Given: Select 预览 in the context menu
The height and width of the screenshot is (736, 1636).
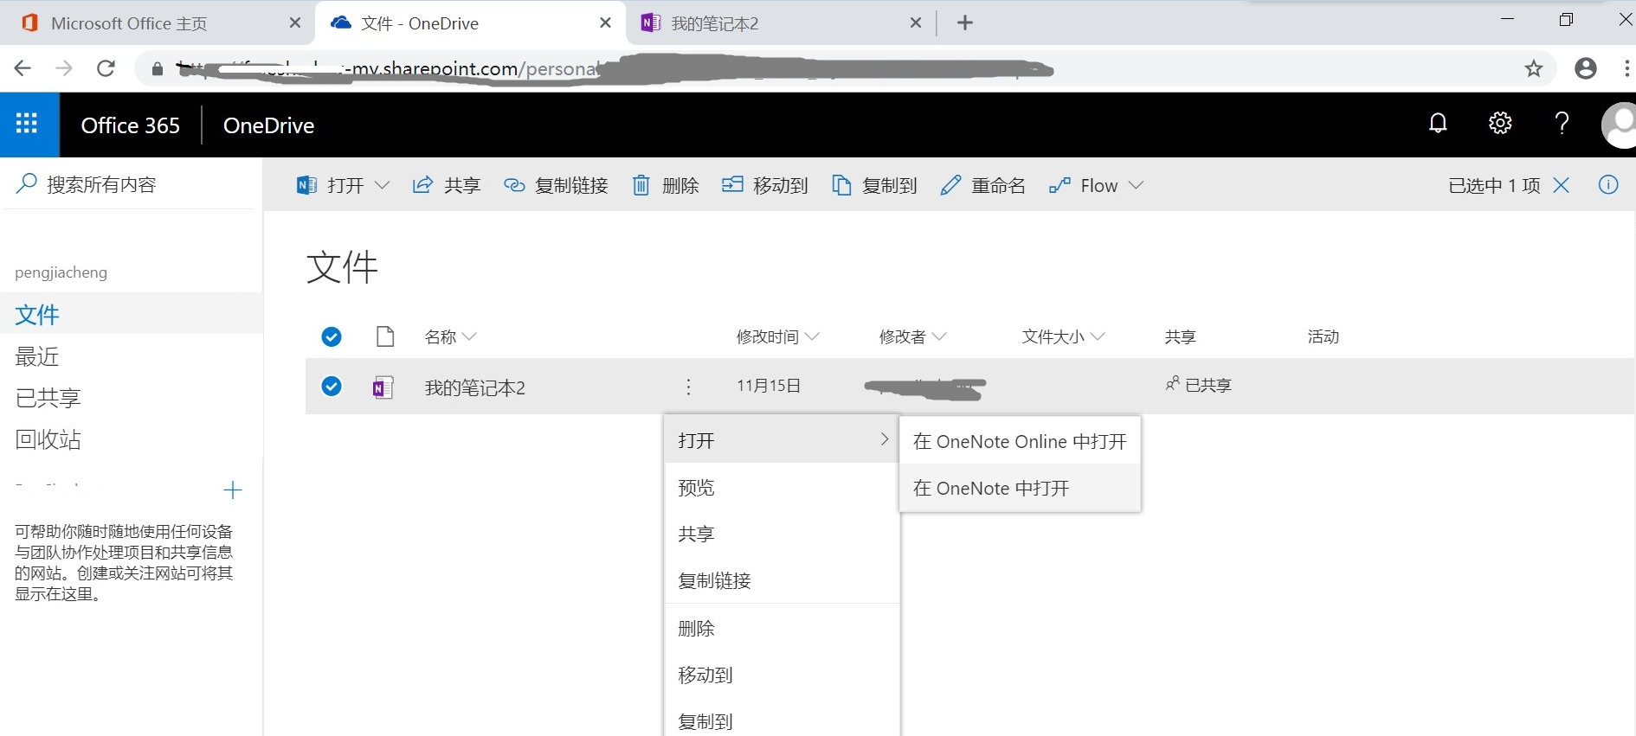Looking at the screenshot, I should click(x=782, y=487).
